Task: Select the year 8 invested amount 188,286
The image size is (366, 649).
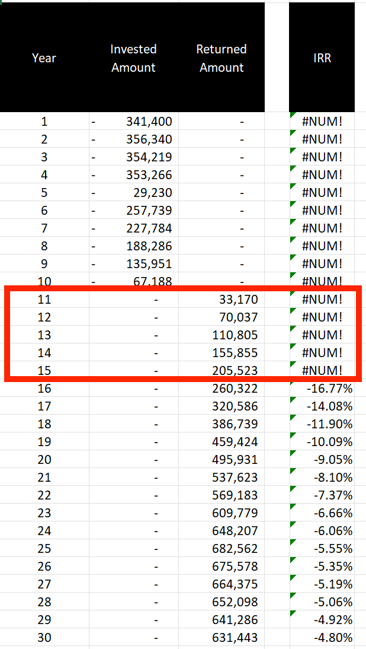Action: tap(133, 246)
